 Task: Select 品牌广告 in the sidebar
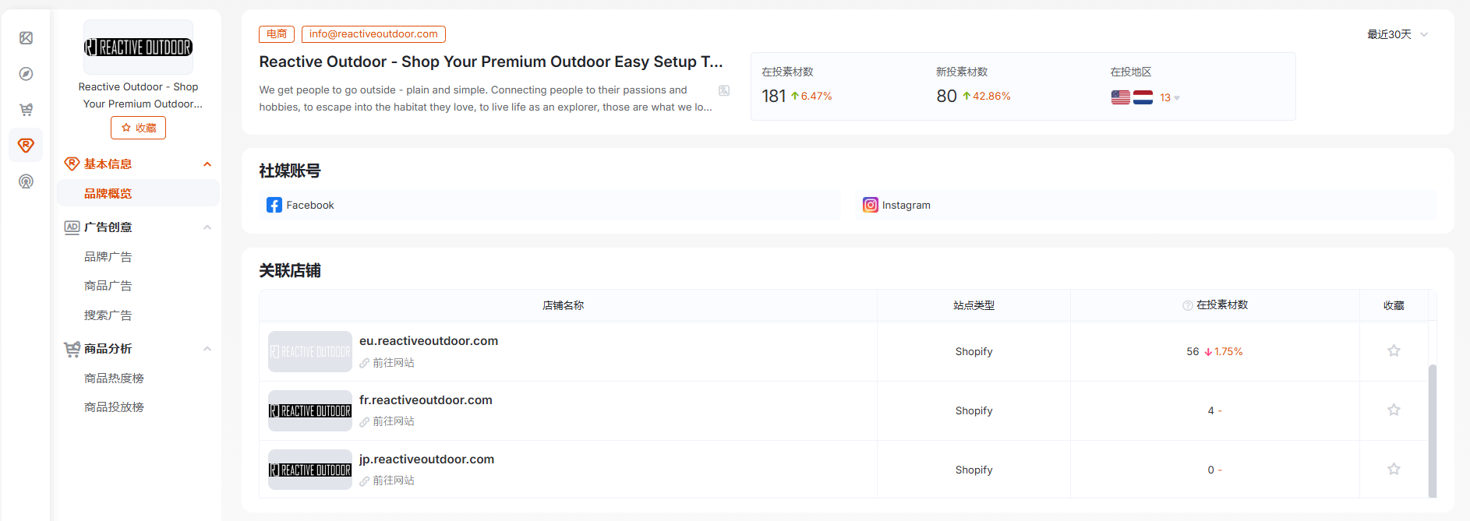point(108,257)
